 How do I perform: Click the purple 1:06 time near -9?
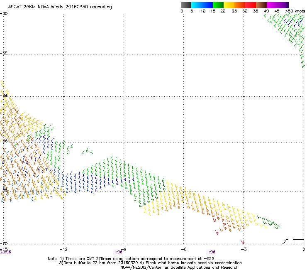118,252
